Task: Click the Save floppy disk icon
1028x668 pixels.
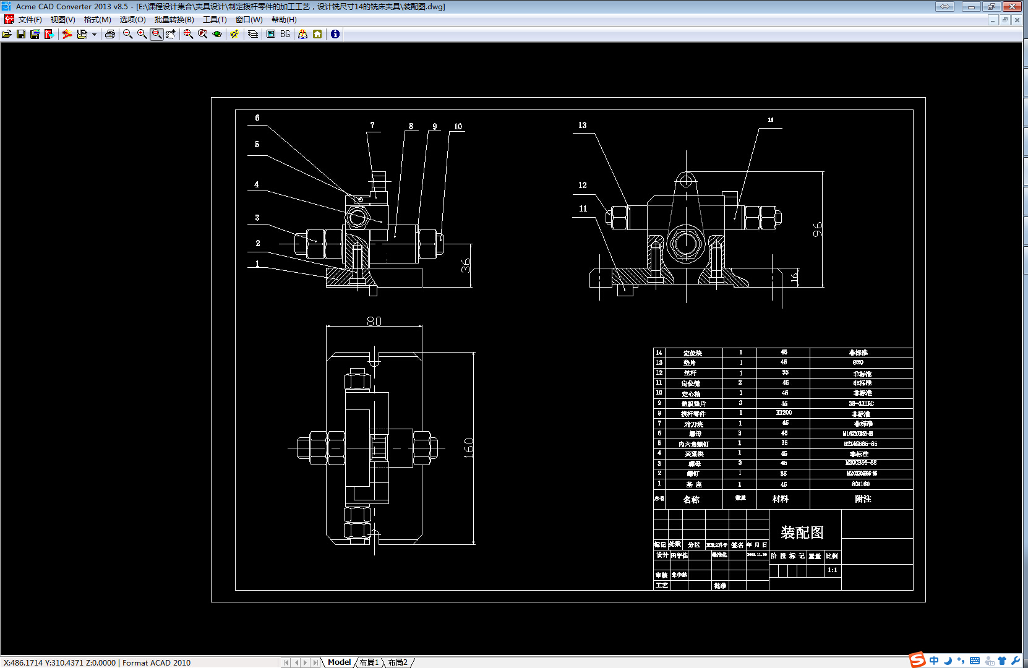Action: [x=21, y=34]
